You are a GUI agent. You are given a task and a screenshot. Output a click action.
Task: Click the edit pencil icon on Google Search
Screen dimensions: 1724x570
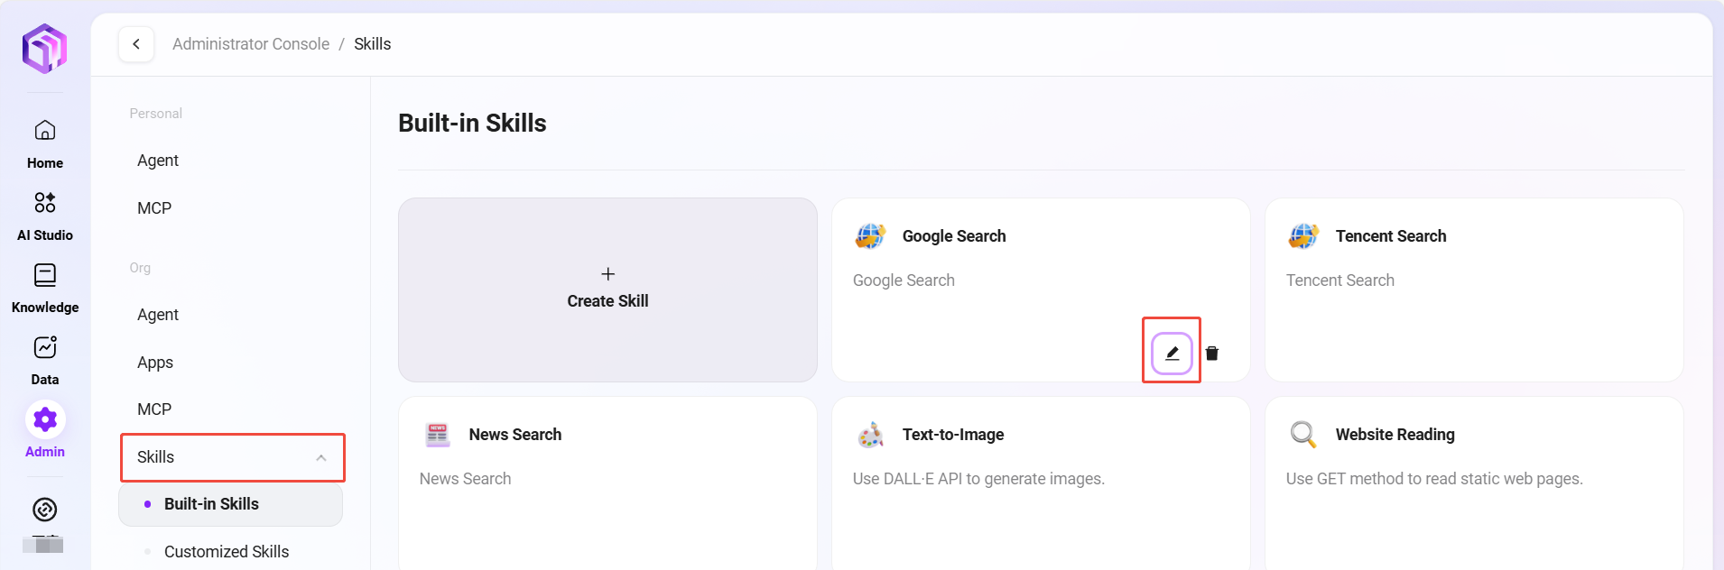tap(1172, 354)
